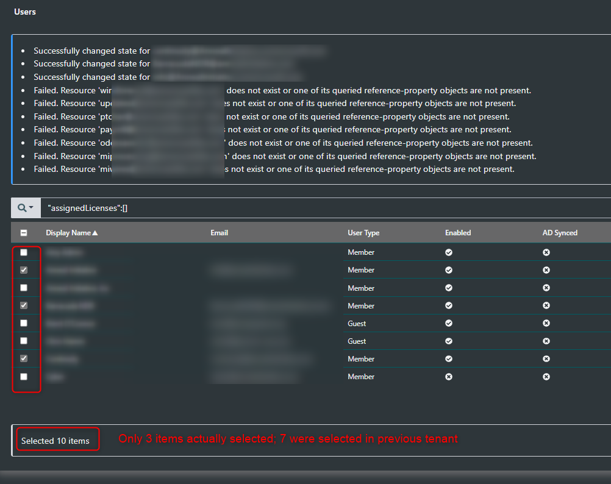
Task: Toggle the select-all checkbox in the table header
Action: [x=23, y=232]
